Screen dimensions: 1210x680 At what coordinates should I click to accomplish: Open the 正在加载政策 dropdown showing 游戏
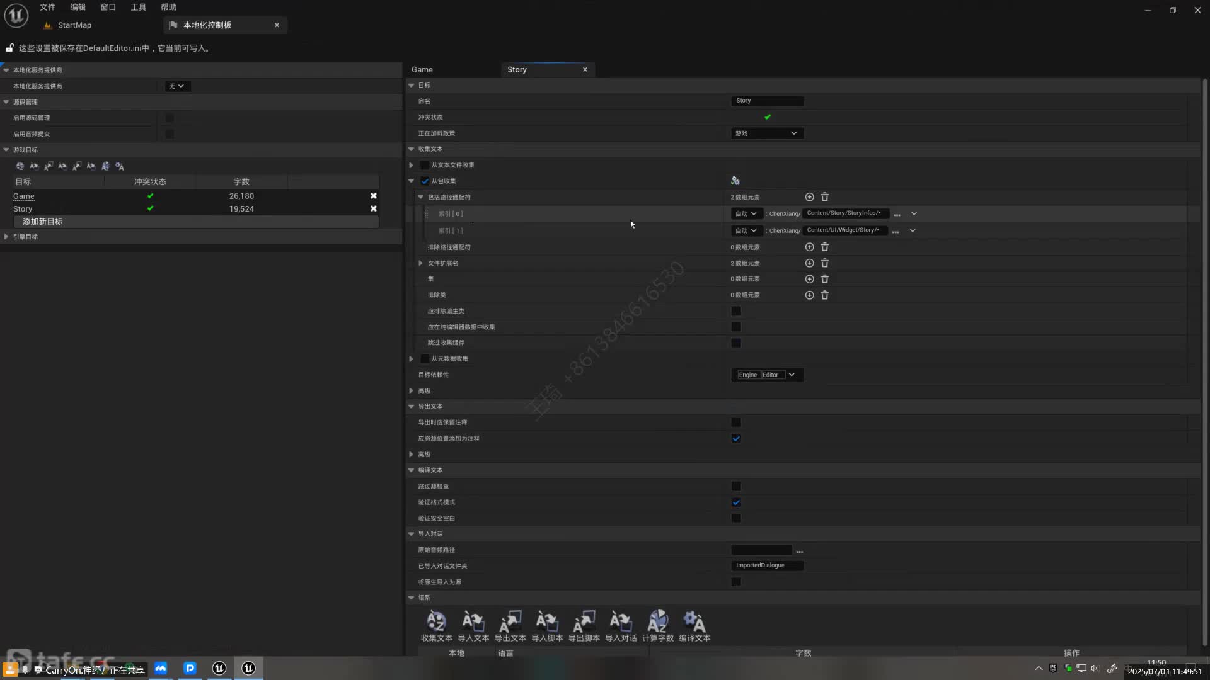766,133
